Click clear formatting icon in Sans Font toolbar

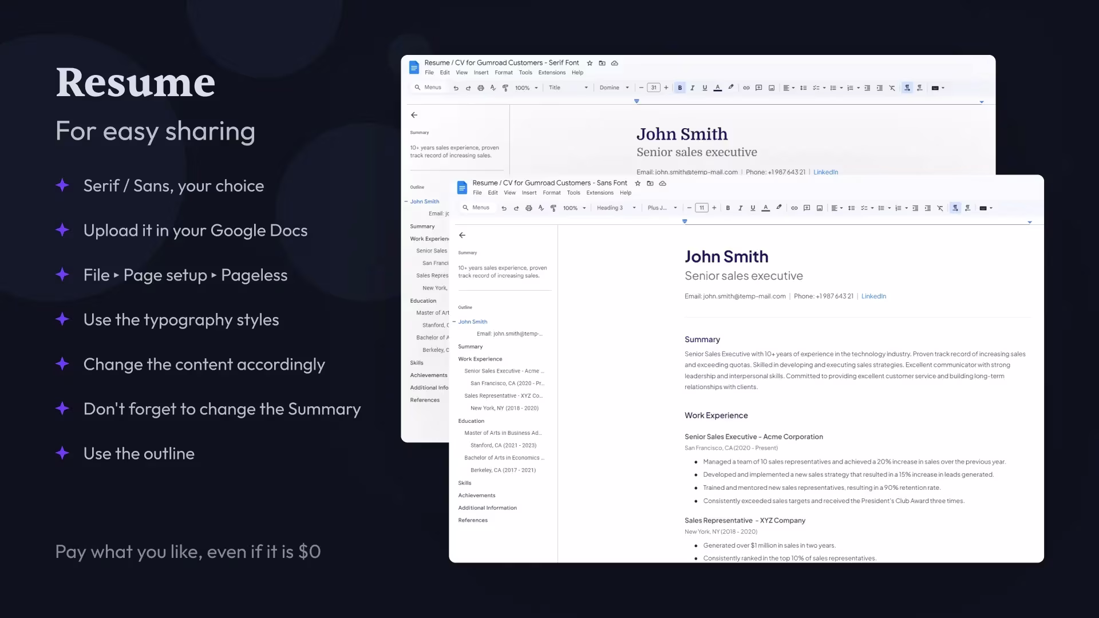tap(940, 208)
